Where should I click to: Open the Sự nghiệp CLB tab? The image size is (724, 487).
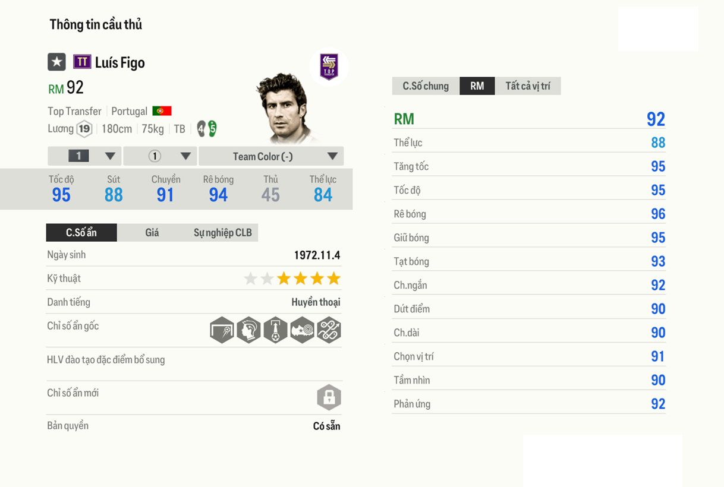click(222, 233)
